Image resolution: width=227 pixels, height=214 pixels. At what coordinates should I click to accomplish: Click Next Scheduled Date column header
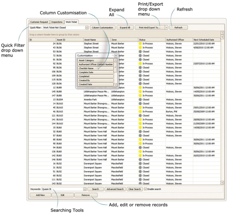pyautogui.click(x=207, y=40)
